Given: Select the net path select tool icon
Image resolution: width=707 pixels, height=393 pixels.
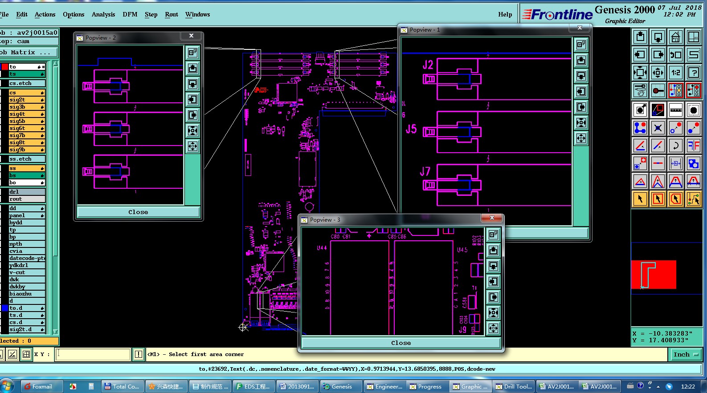Looking at the screenshot, I should pos(694,199).
